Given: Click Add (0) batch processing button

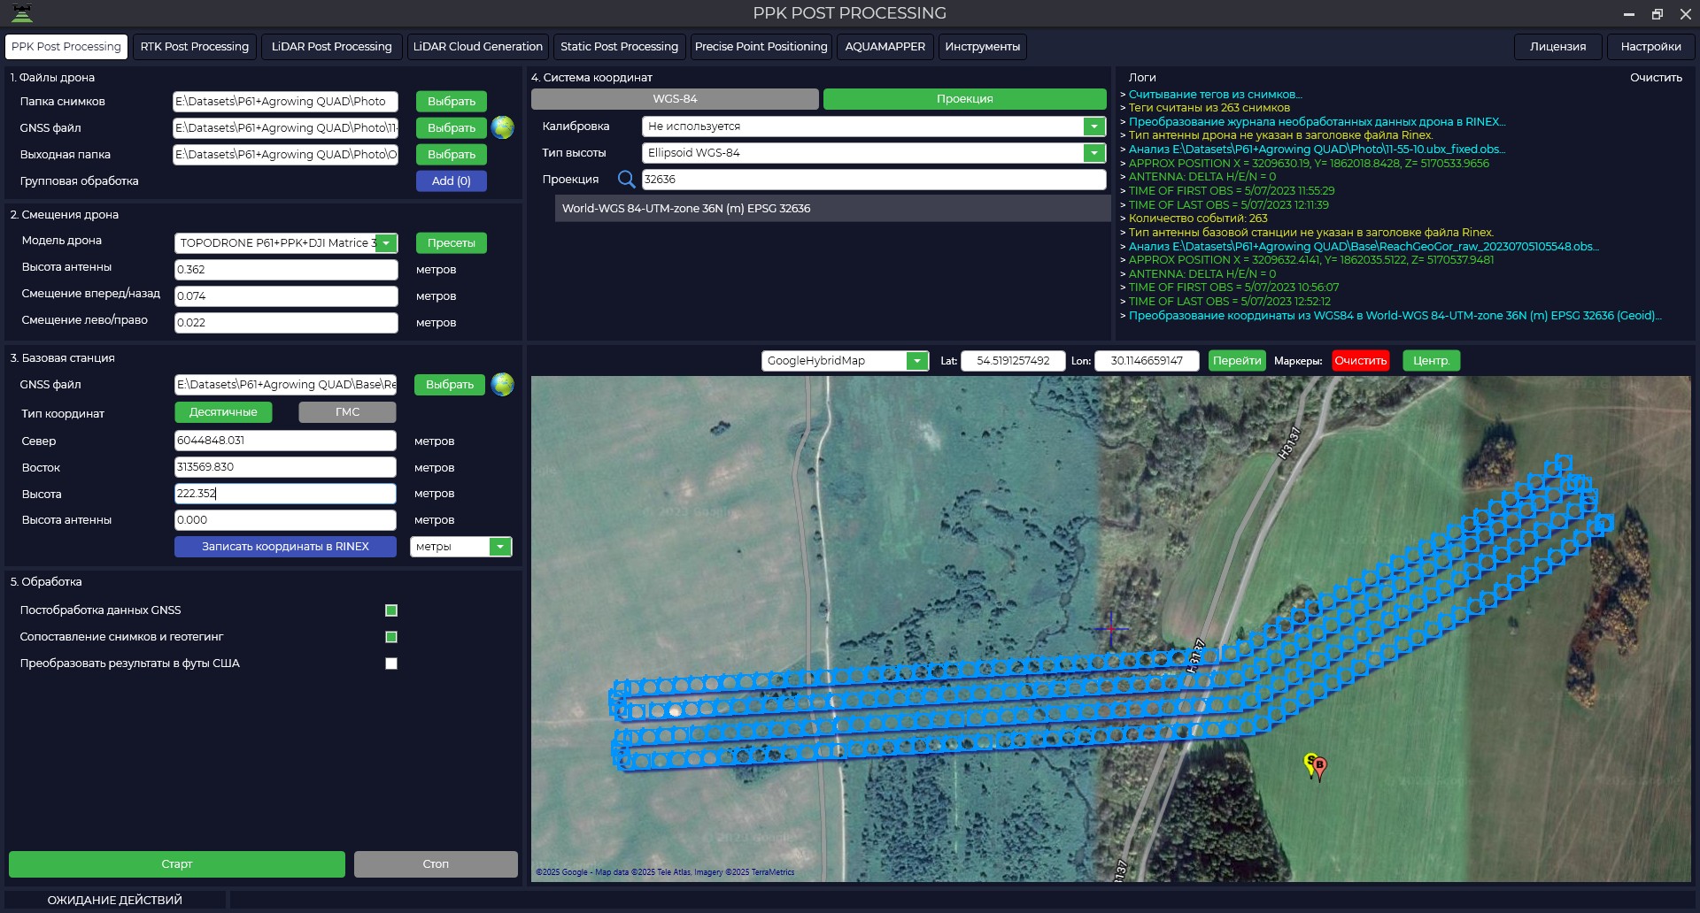Looking at the screenshot, I should pyautogui.click(x=452, y=181).
